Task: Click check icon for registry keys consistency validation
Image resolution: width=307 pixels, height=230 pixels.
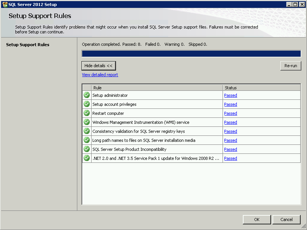Action: click(x=87, y=131)
